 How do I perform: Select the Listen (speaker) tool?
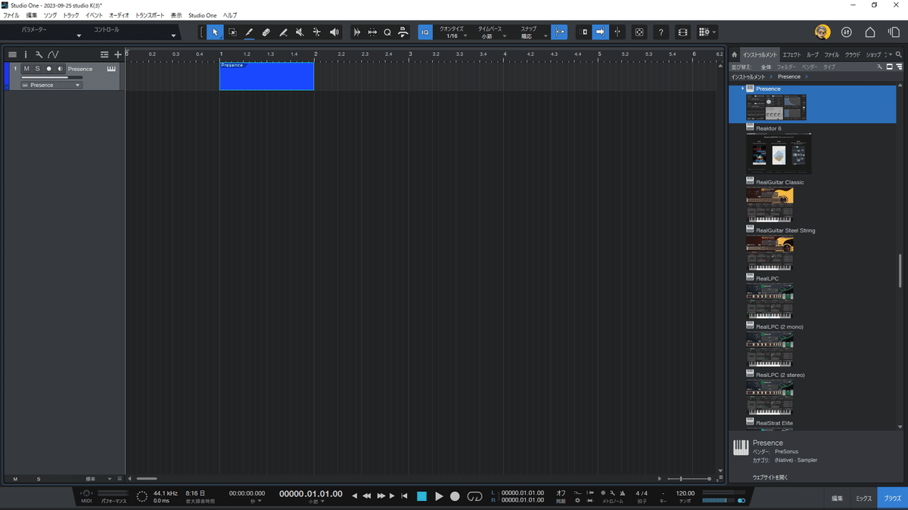point(334,32)
